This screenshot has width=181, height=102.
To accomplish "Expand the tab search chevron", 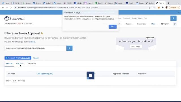I will point(178,3).
